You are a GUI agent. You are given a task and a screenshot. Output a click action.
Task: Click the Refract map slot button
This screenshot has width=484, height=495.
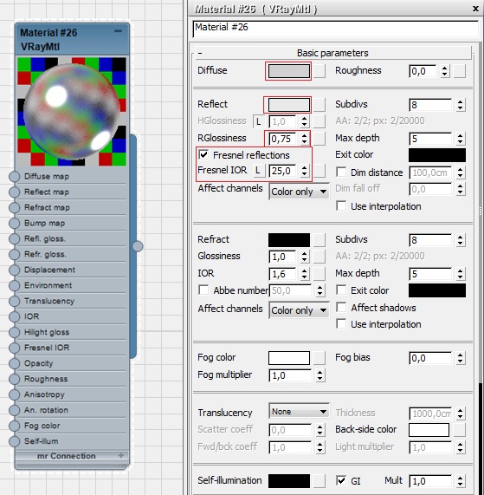click(x=319, y=240)
